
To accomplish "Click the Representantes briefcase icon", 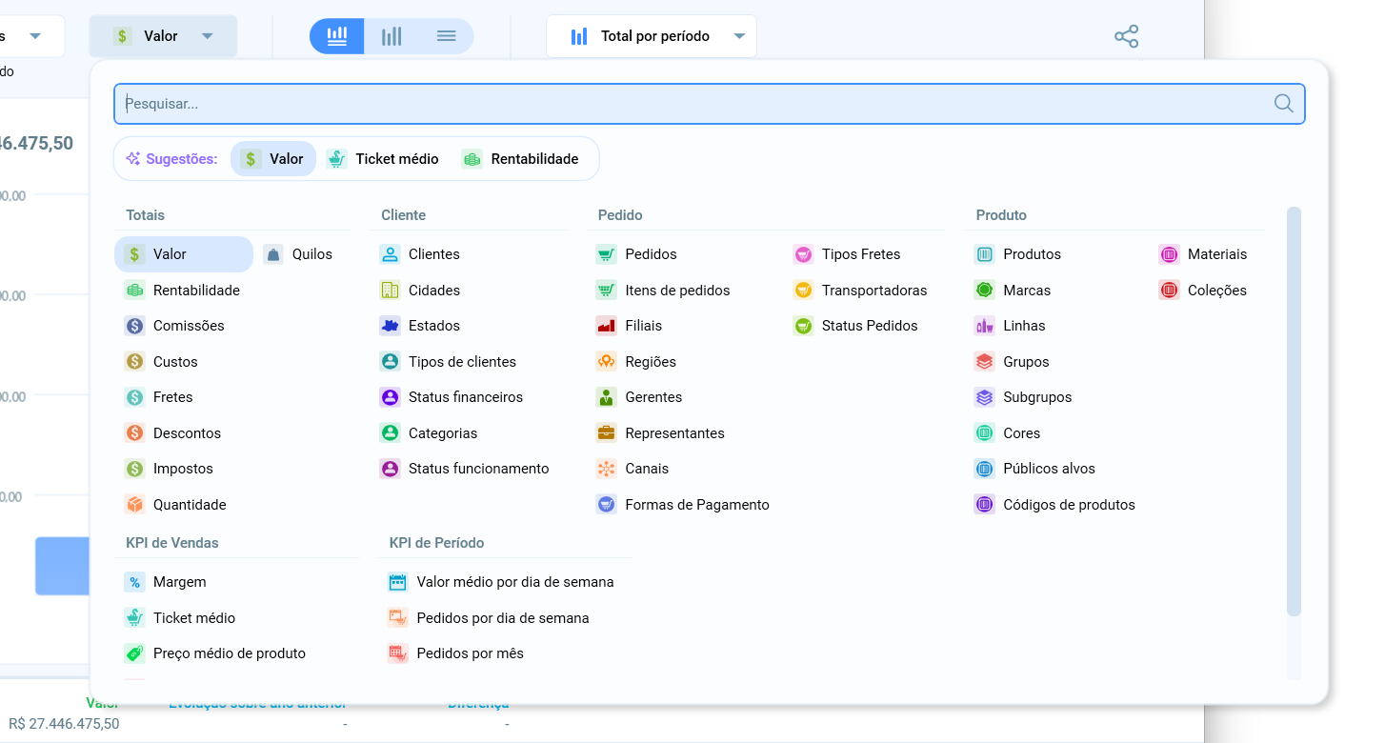I will pyautogui.click(x=606, y=433).
